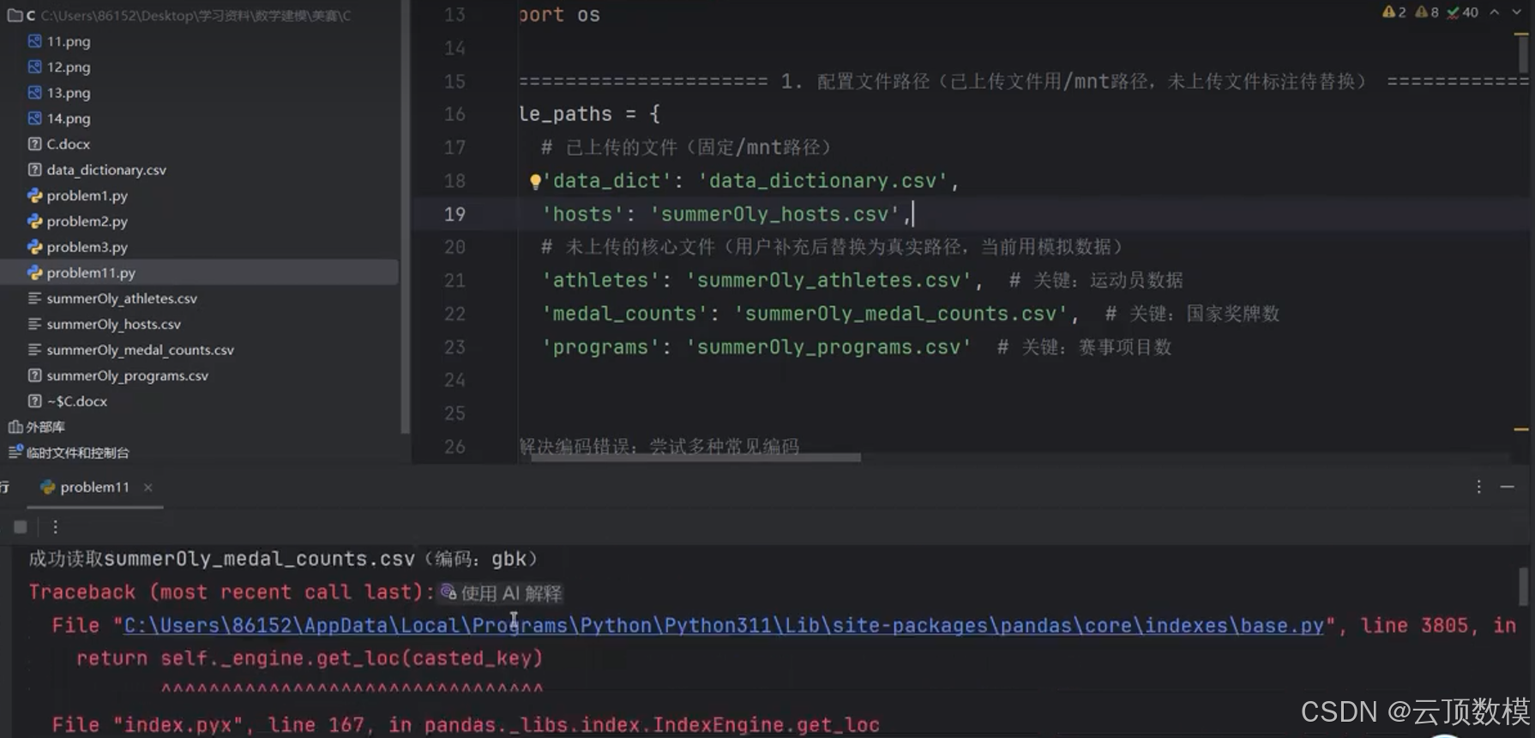
Task: Select the 14.png file
Action: 68,118
